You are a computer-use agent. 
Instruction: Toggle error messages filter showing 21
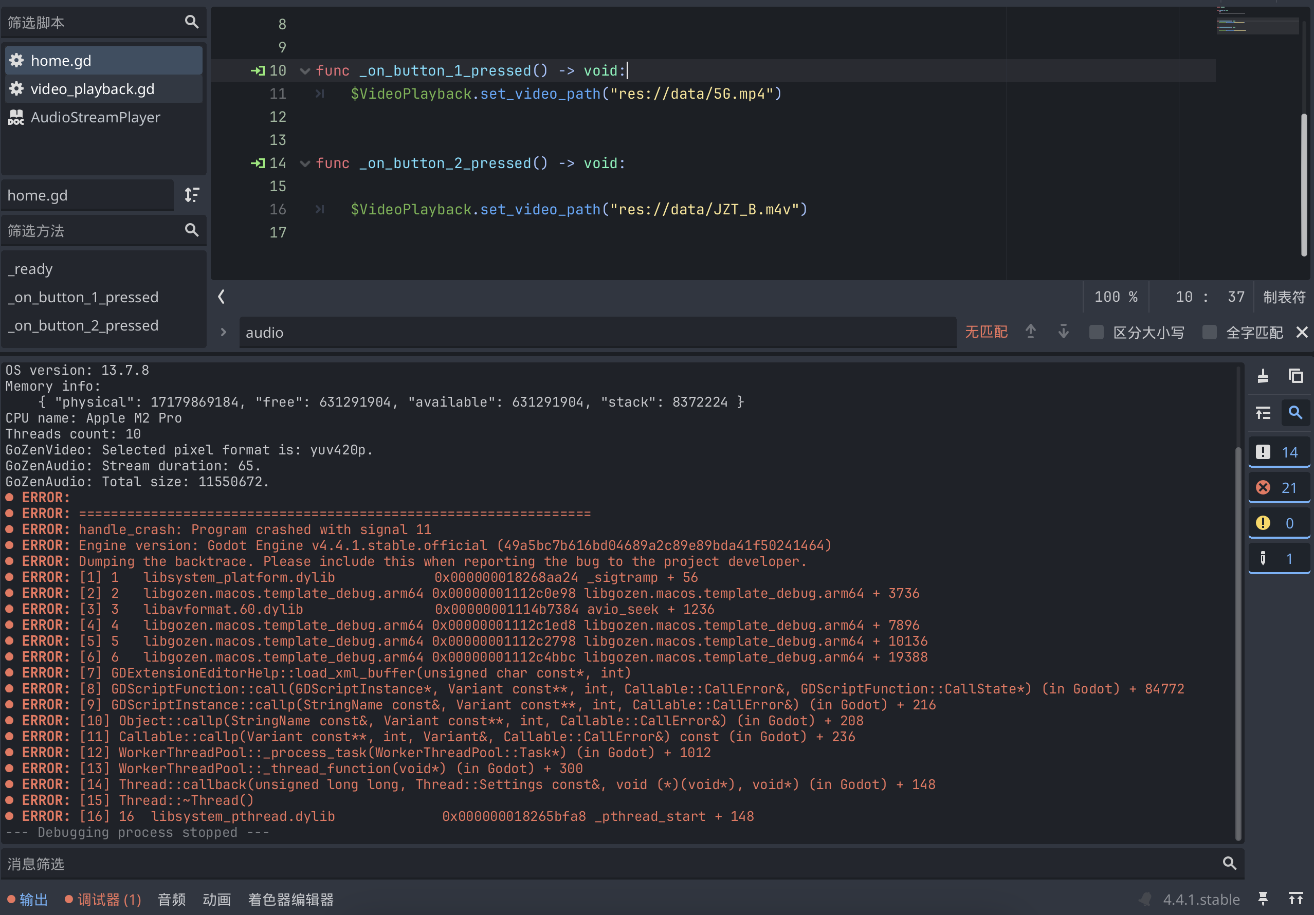point(1279,487)
